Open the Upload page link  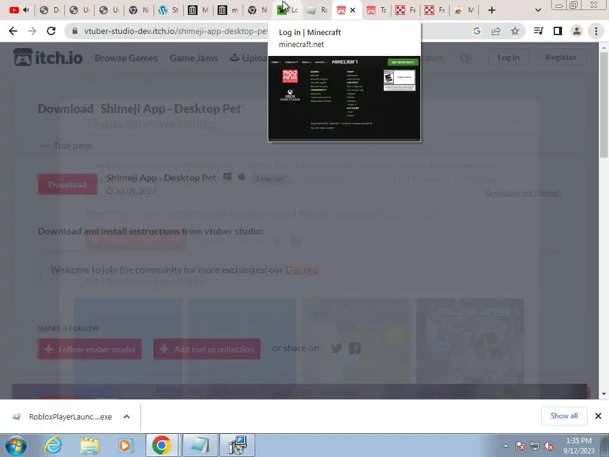(x=248, y=58)
